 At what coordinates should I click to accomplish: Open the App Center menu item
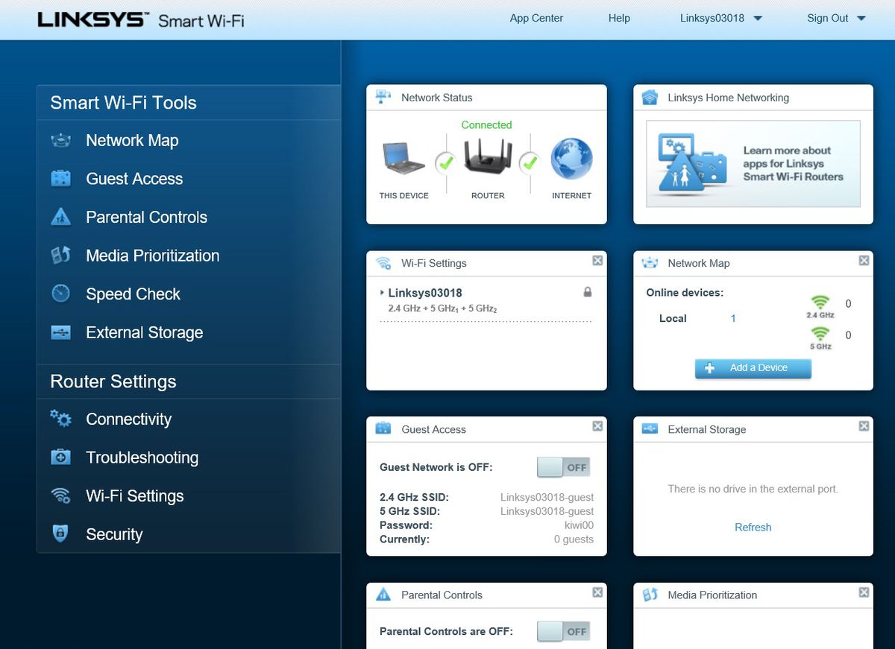pos(536,18)
